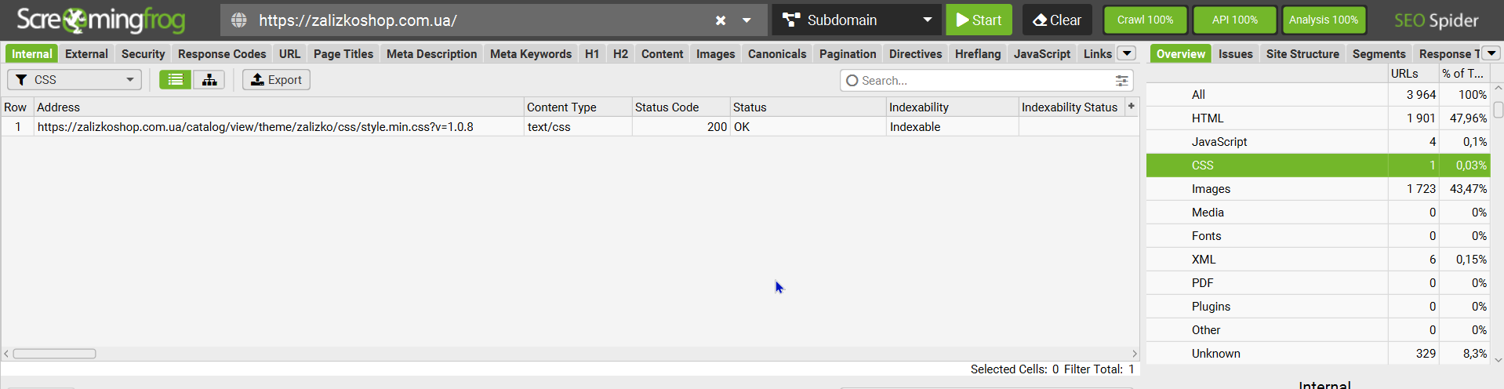This screenshot has height=389, width=1504.
Task: Select the HTML row in Overview
Action: (x=1317, y=118)
